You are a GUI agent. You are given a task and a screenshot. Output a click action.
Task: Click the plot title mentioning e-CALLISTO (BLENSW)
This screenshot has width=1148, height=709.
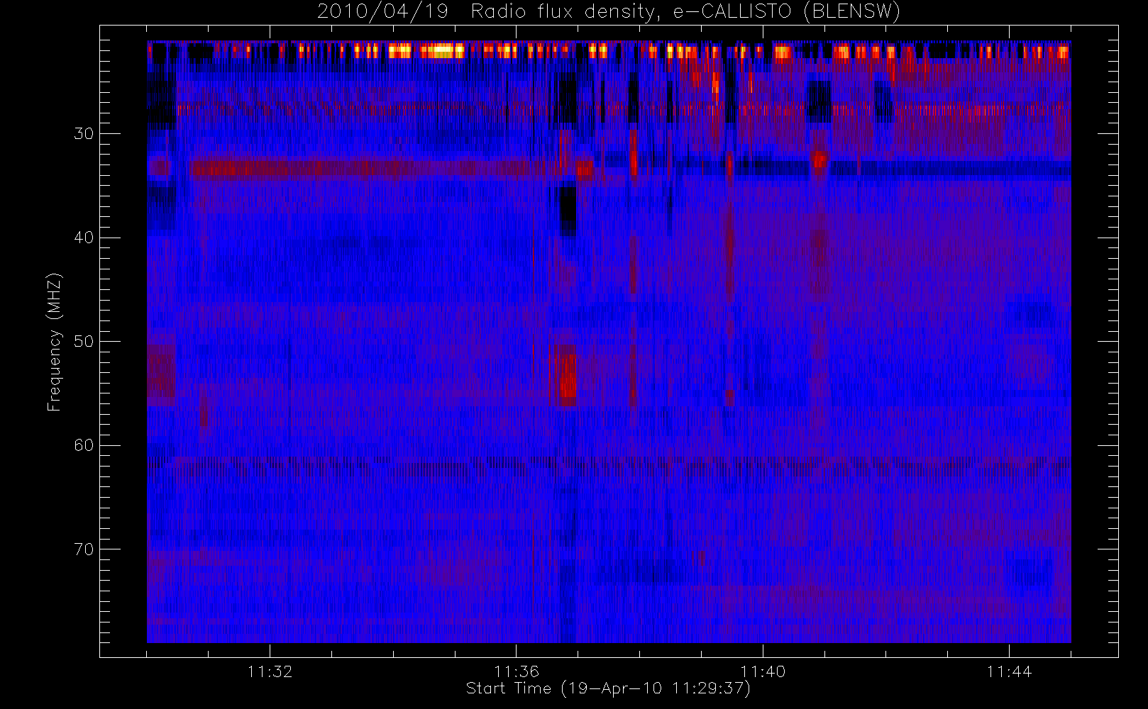click(x=609, y=12)
